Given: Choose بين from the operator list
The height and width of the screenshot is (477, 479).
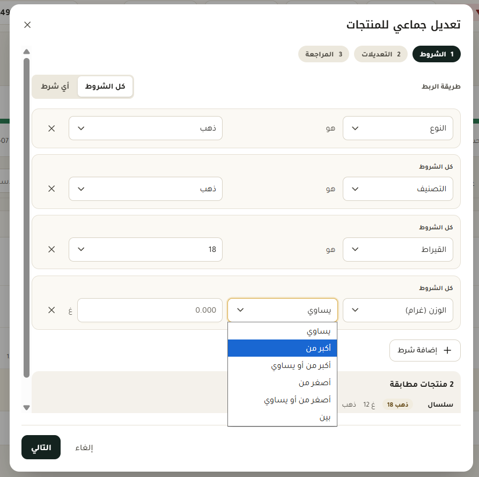Looking at the screenshot, I should coord(282,417).
